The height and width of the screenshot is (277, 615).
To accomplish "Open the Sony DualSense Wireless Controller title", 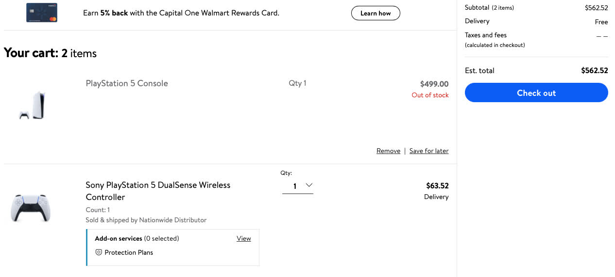I will pyautogui.click(x=158, y=191).
